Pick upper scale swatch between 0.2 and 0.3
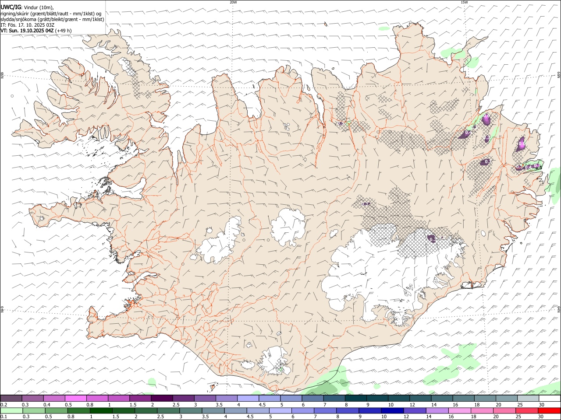The image size is (561, 420). (11, 399)
